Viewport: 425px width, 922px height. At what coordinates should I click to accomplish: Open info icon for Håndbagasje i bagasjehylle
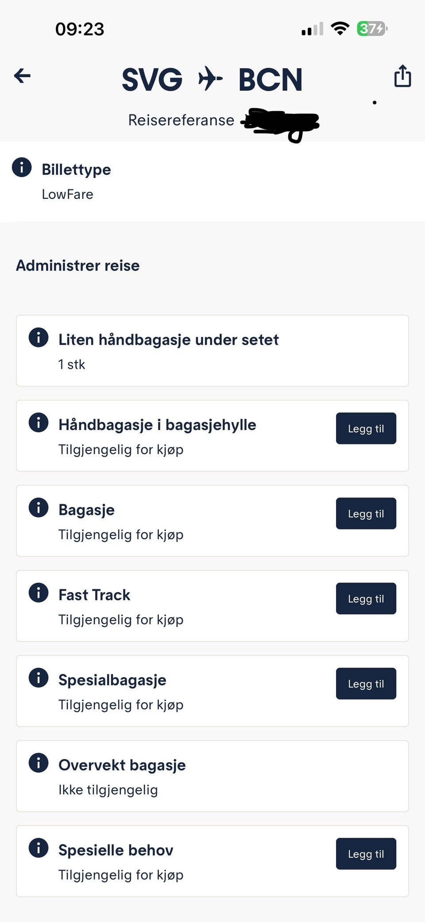pyautogui.click(x=39, y=423)
